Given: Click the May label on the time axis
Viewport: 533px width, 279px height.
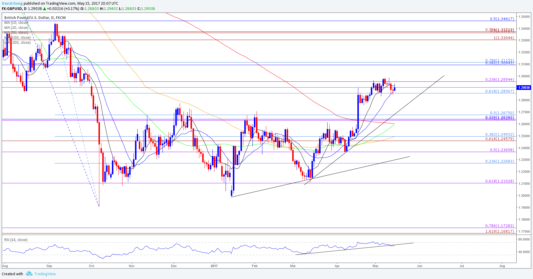Looking at the screenshot, I should [375, 266].
